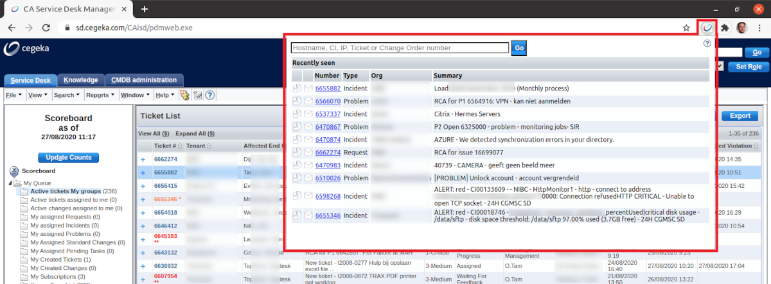Click the Hostname, CI, IP, Ticket search field

(400, 47)
